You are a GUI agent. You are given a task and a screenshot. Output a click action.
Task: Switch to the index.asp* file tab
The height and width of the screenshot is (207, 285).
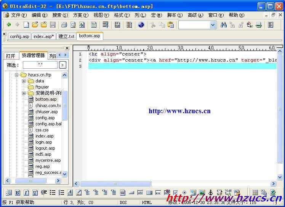pos(44,36)
